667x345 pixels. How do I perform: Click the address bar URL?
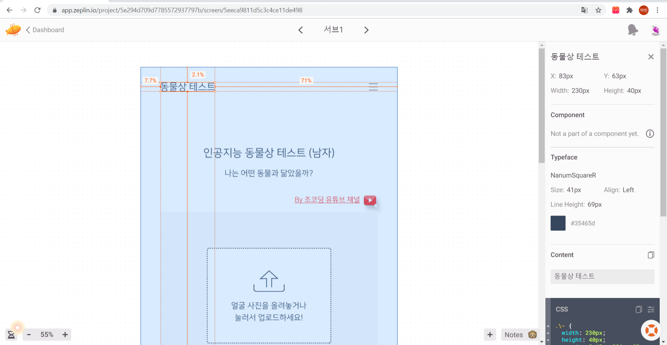(182, 10)
